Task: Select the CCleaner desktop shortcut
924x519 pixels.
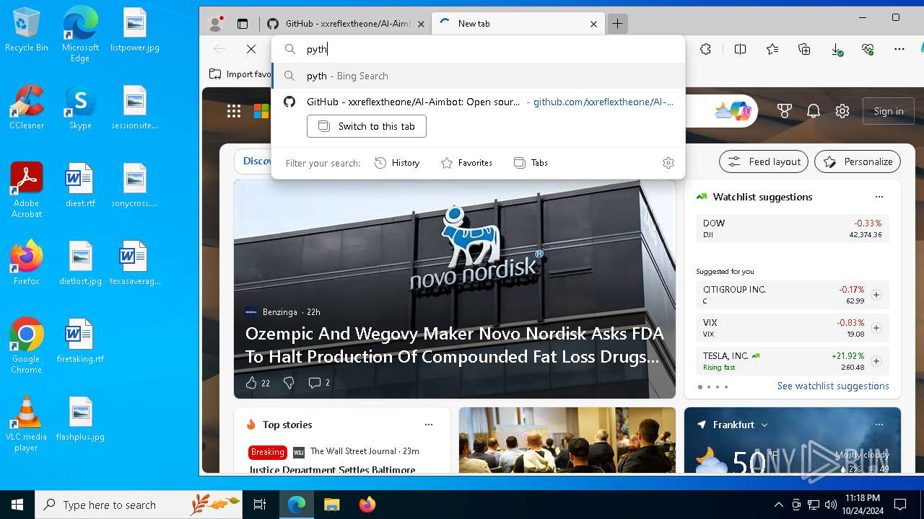Action: click(27, 107)
